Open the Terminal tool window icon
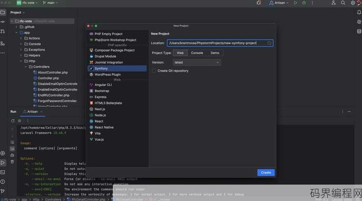The height and width of the screenshot is (201, 362). click(3, 172)
